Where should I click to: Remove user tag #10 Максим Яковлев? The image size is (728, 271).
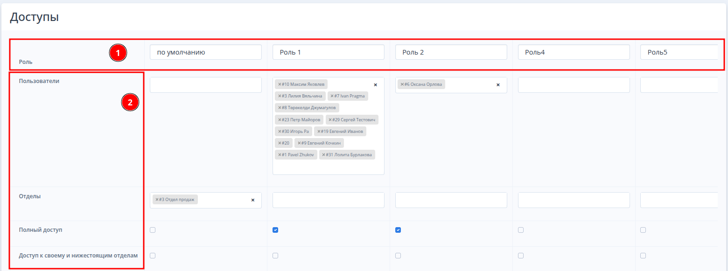point(280,84)
